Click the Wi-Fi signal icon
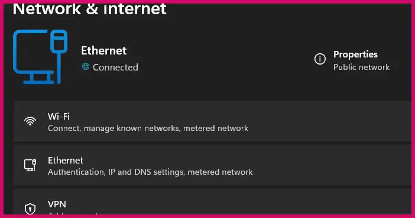This screenshot has height=218, width=415. pos(30,121)
